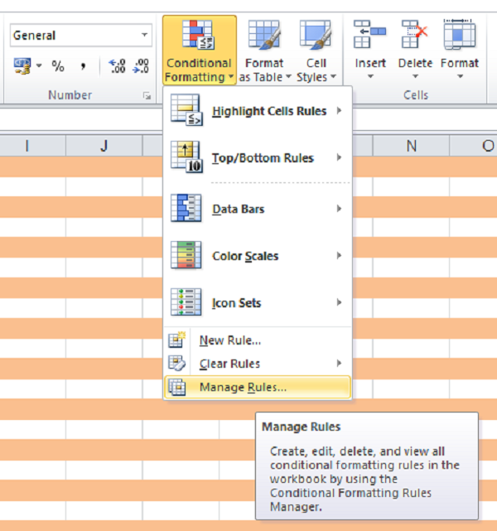497x531 pixels.
Task: Click the Clear Rules eraser icon
Action: pos(176,363)
